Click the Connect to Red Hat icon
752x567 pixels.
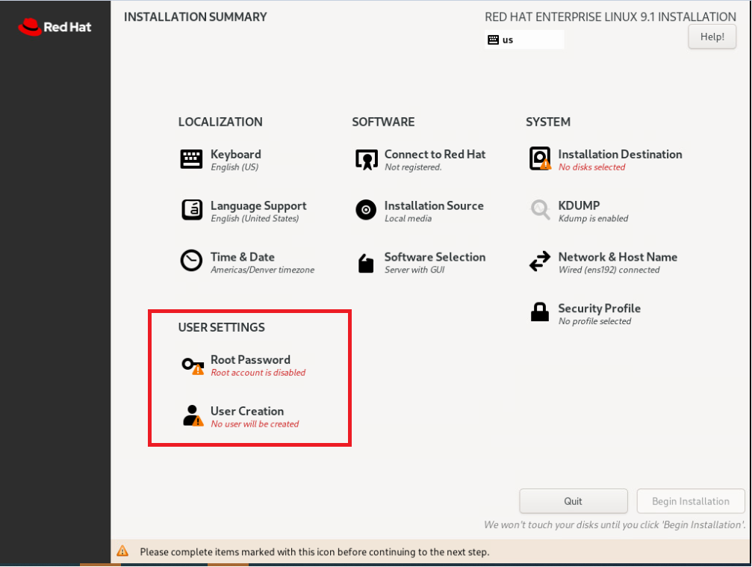366,159
